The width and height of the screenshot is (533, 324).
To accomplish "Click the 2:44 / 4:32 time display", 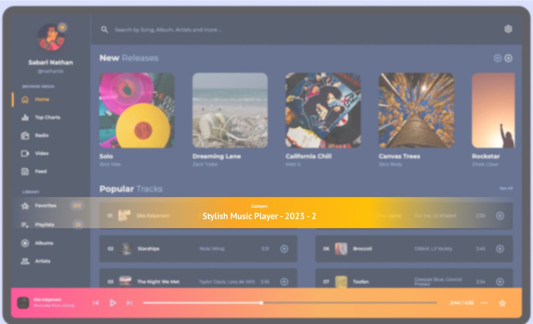I will (462, 303).
